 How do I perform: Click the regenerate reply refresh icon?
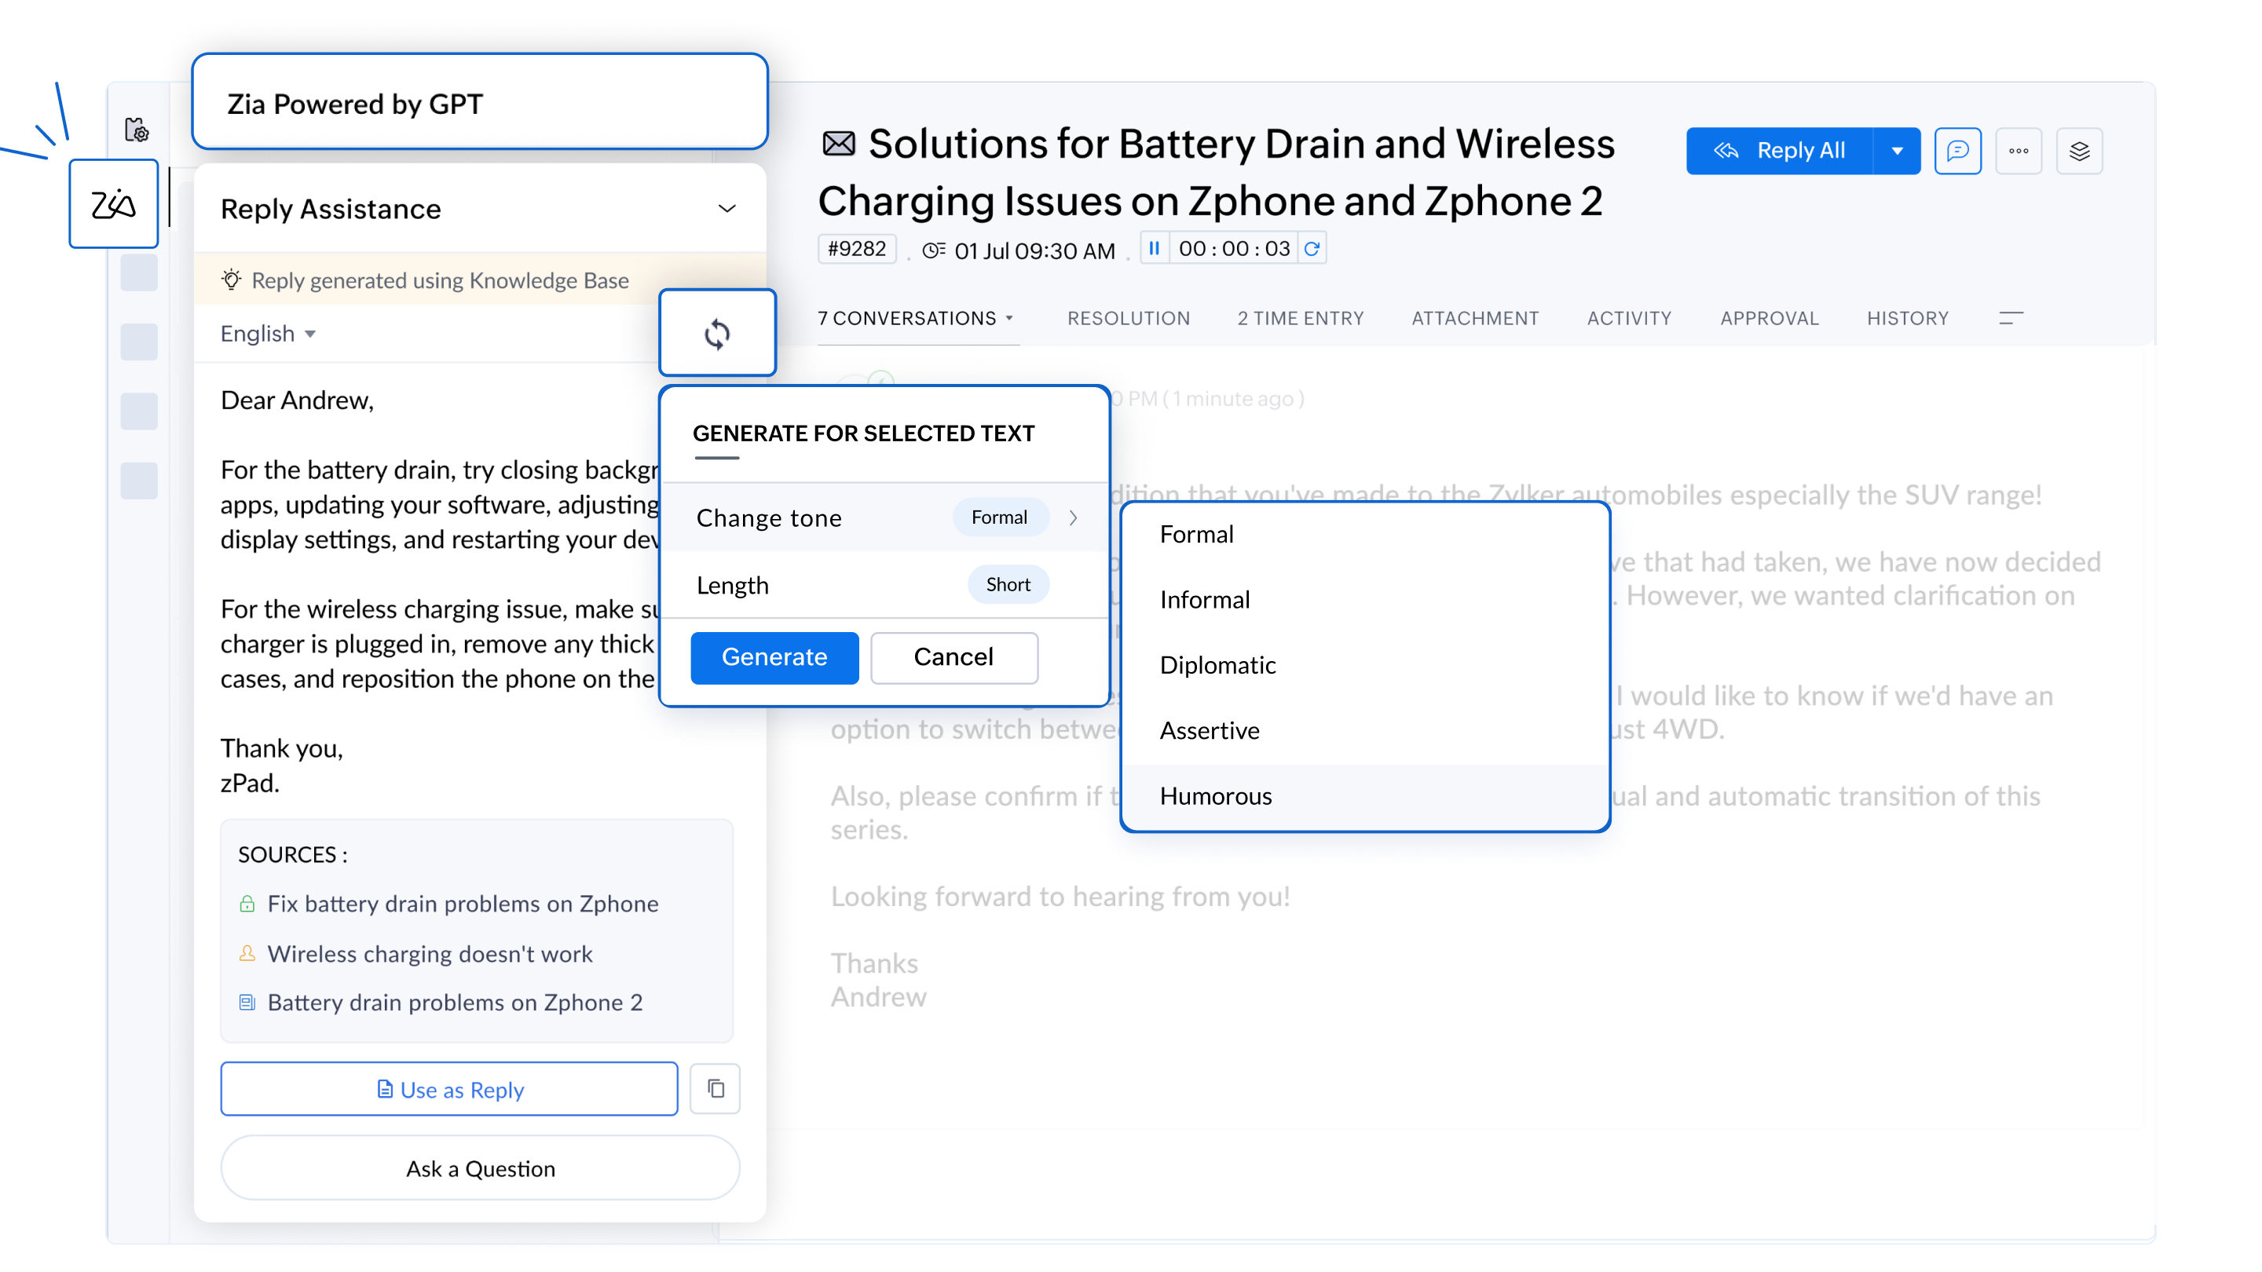[x=716, y=334]
